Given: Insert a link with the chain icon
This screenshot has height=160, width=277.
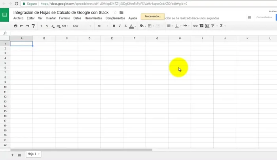Looking at the screenshot, I should click(x=195, y=26).
